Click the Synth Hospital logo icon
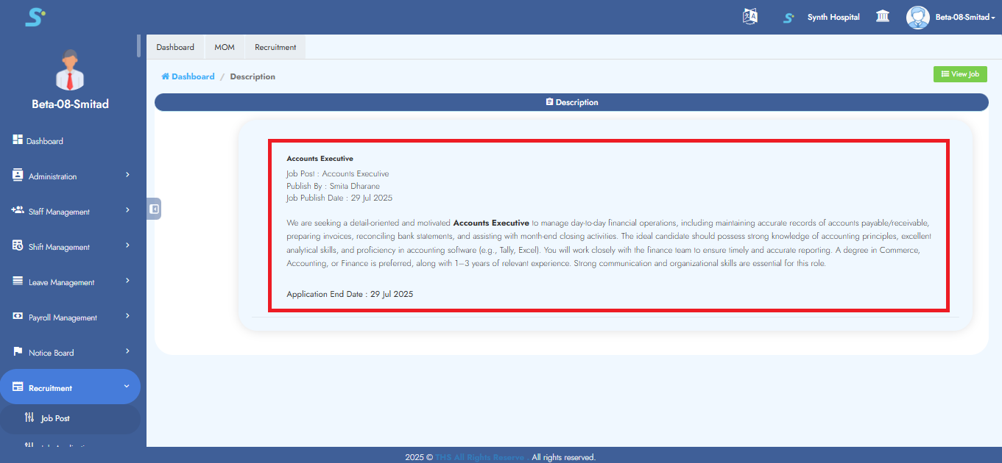Viewport: 1002px width, 463px height. pos(788,17)
